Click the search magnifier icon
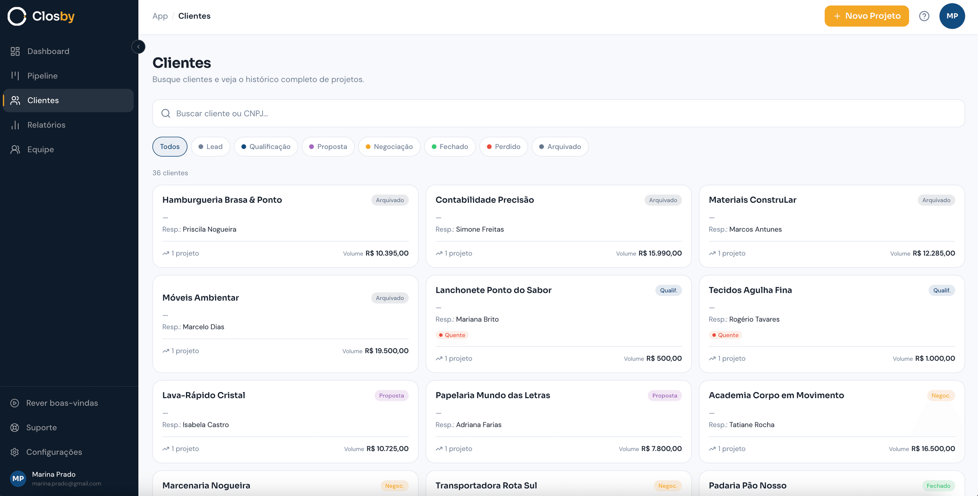This screenshot has height=496, width=978. 166,113
